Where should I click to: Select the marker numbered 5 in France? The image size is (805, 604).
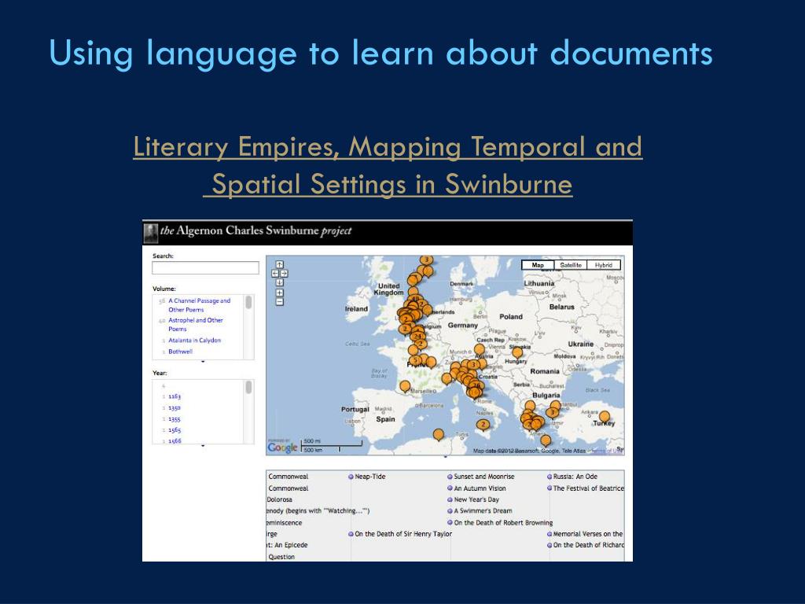(x=415, y=360)
